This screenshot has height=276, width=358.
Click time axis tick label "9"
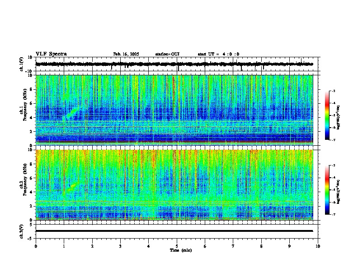click(x=289, y=246)
